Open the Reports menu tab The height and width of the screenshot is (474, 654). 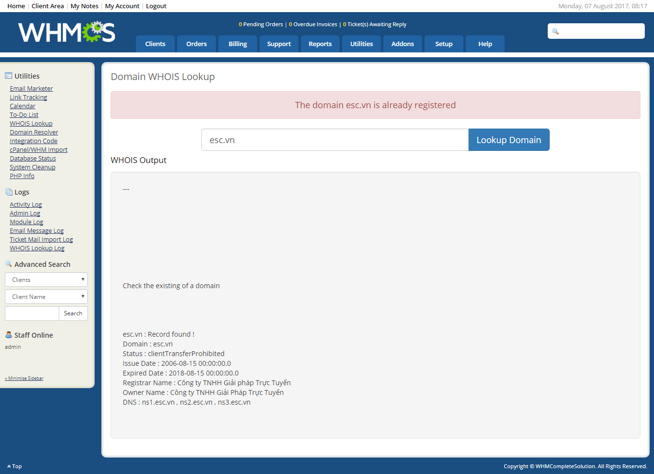(x=320, y=44)
